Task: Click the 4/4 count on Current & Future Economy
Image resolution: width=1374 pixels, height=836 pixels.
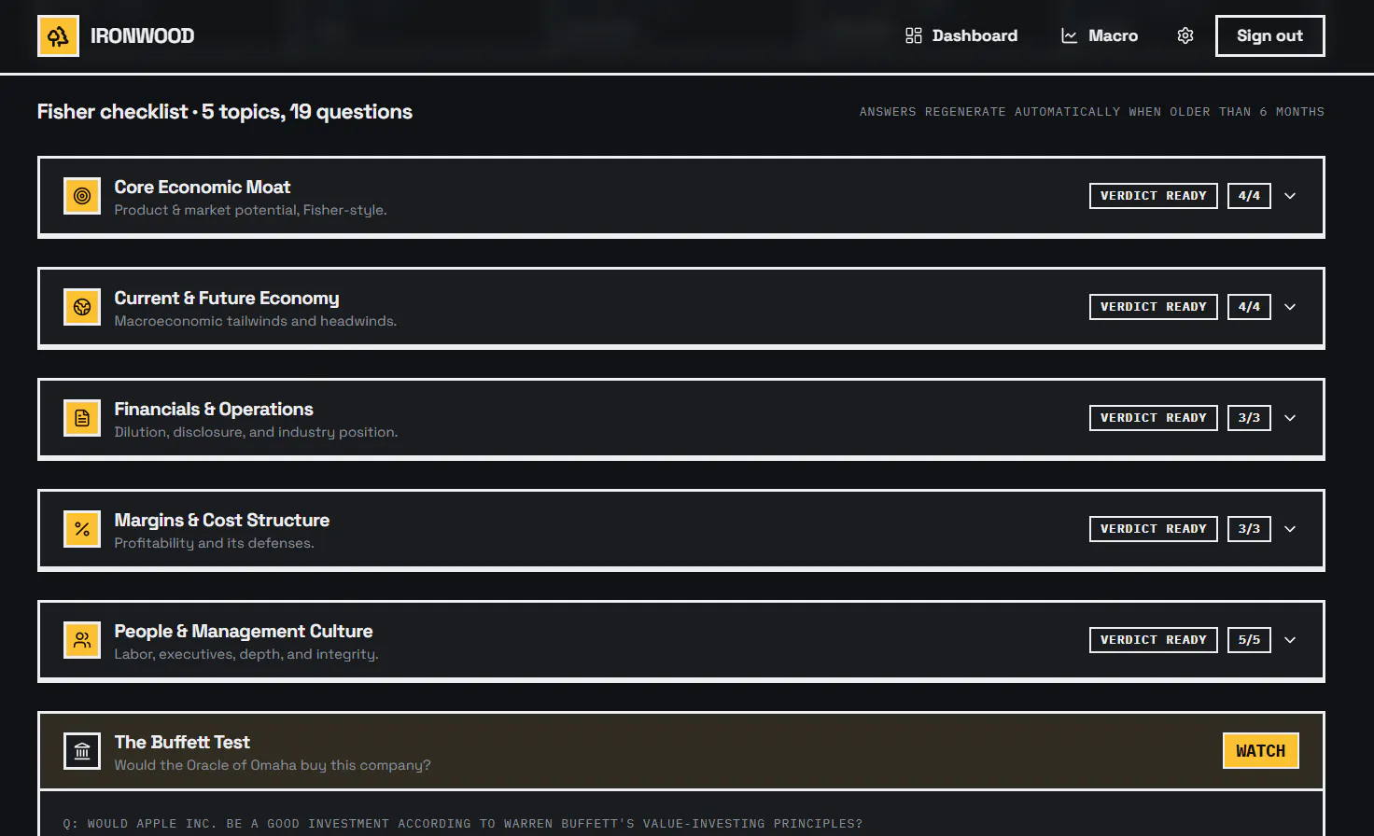Action: tap(1249, 307)
